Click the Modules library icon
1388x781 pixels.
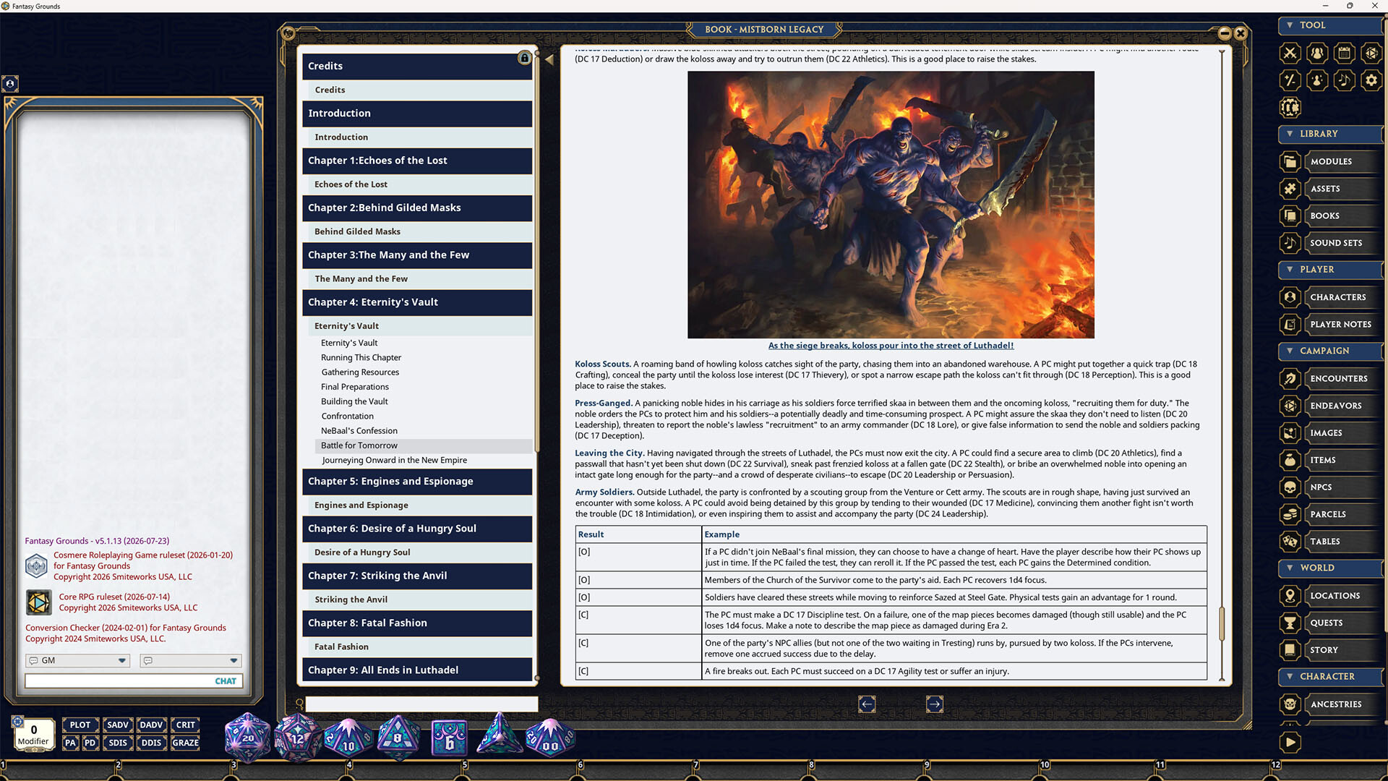point(1290,161)
